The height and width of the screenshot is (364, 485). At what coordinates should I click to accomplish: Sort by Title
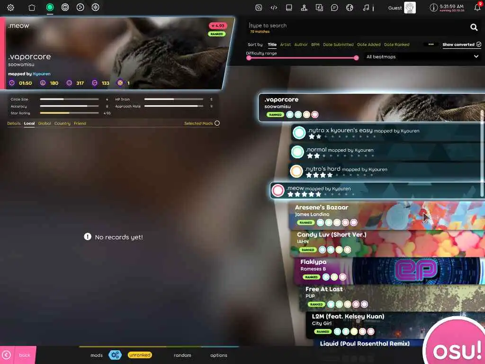(x=272, y=45)
